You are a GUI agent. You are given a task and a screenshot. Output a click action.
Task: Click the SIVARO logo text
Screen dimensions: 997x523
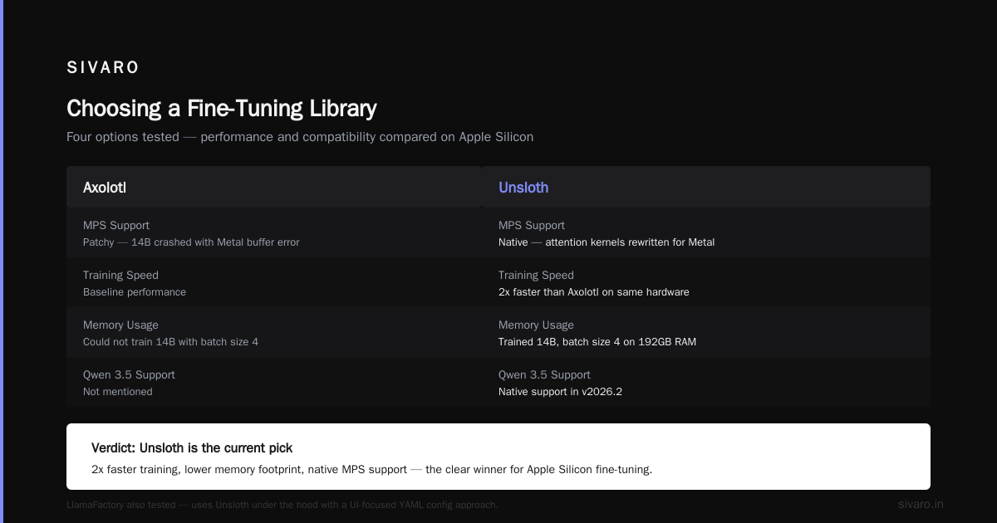(x=103, y=67)
